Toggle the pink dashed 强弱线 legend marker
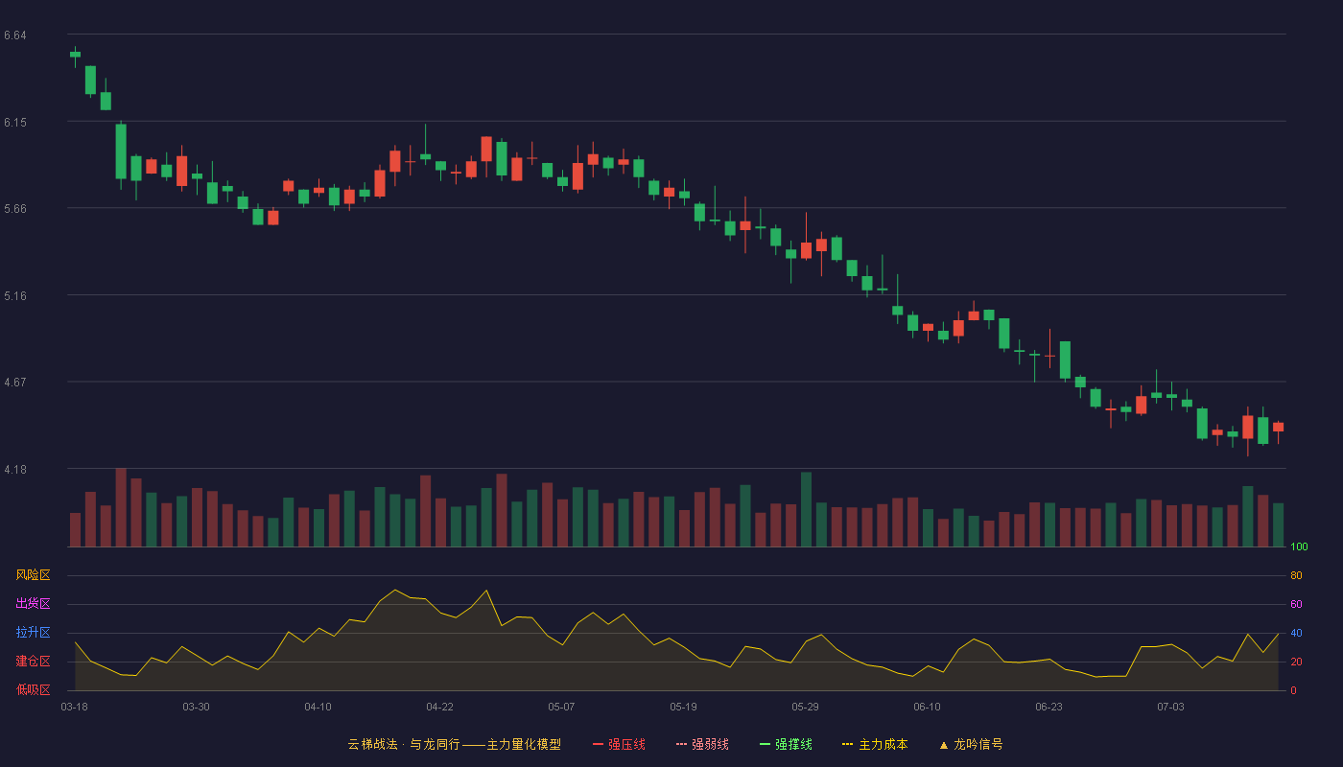This screenshot has width=1343, height=767. (681, 744)
